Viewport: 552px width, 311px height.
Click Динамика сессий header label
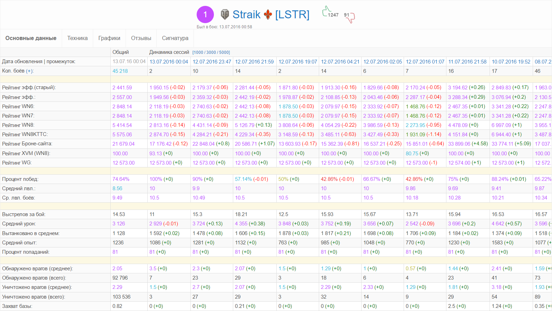tap(169, 52)
